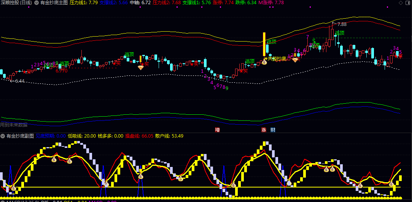Image resolution: width=412 pixels, height=202 pixels.
Task: Select the stock title 深粮控股(日线)
Action: click(16, 3)
